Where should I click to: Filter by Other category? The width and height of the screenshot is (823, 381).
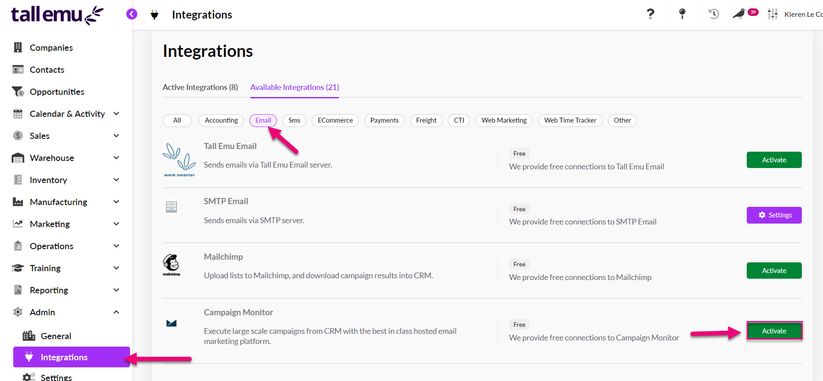click(x=622, y=120)
